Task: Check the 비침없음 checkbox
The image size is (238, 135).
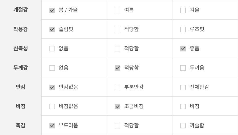Action: click(52, 107)
